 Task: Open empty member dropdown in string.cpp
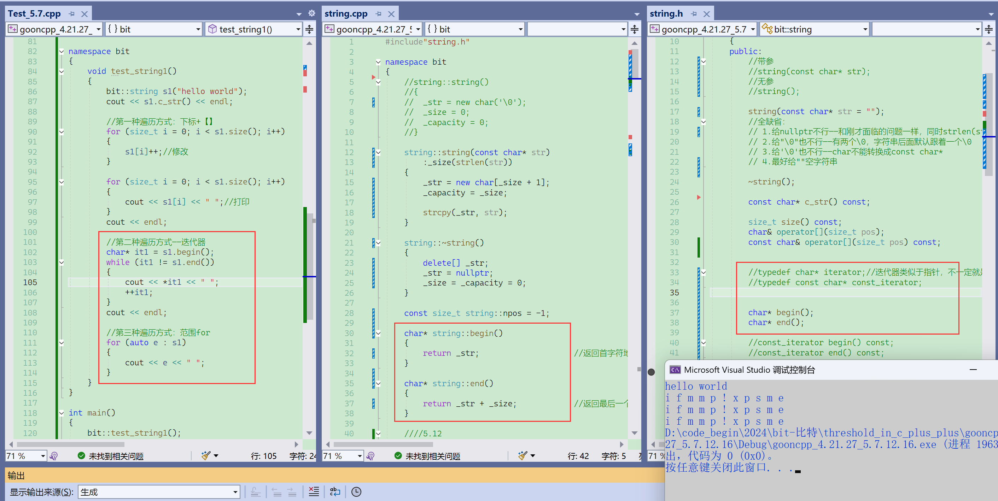(x=577, y=29)
